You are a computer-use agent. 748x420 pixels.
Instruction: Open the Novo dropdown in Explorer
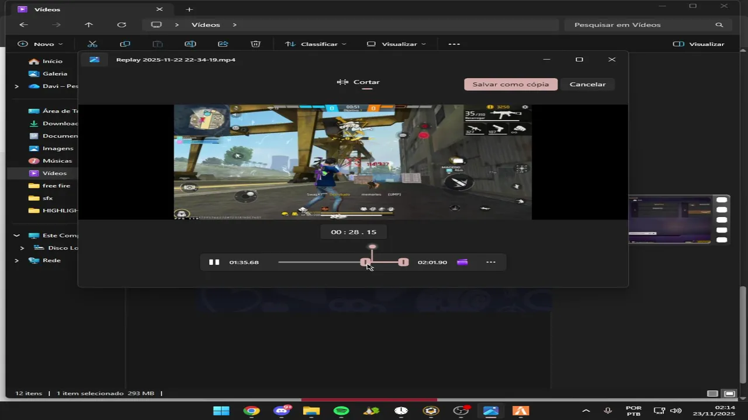click(40, 44)
